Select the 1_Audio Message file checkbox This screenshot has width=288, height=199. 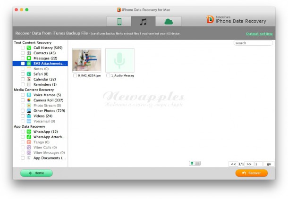click(108, 75)
